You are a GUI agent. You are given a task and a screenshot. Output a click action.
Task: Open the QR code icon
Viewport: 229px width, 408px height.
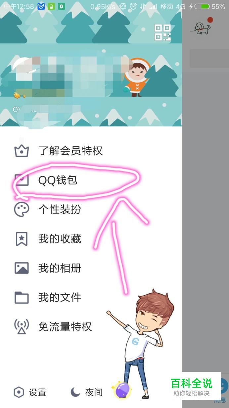(162, 33)
